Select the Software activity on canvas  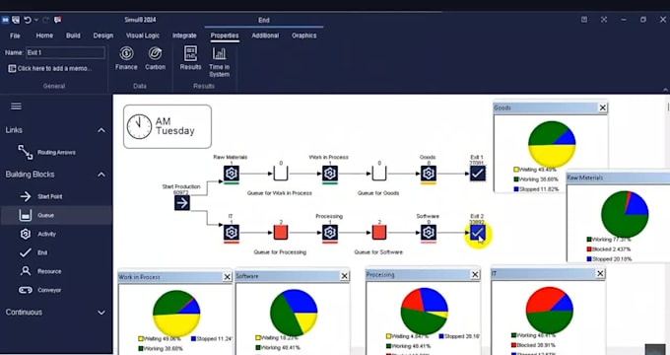click(x=429, y=233)
